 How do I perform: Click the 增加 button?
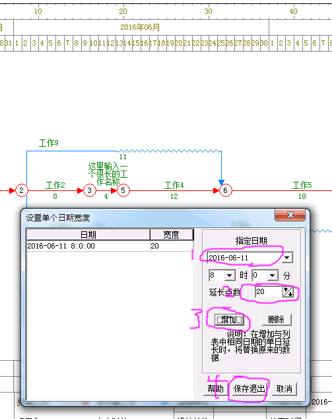[x=229, y=319]
